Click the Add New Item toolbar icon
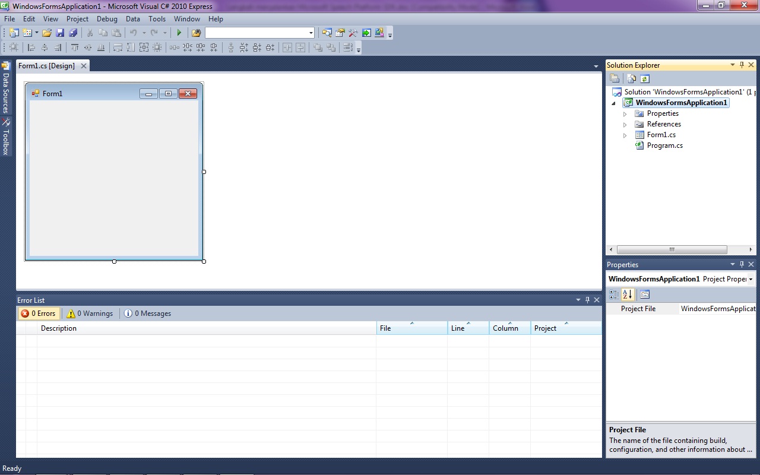Viewport: 760px width, 475px height. point(27,33)
